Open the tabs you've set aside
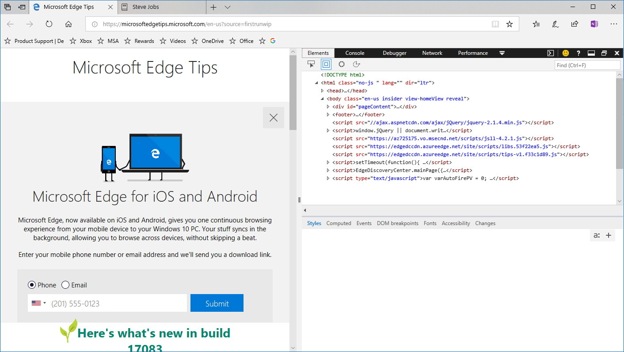 coord(8,7)
